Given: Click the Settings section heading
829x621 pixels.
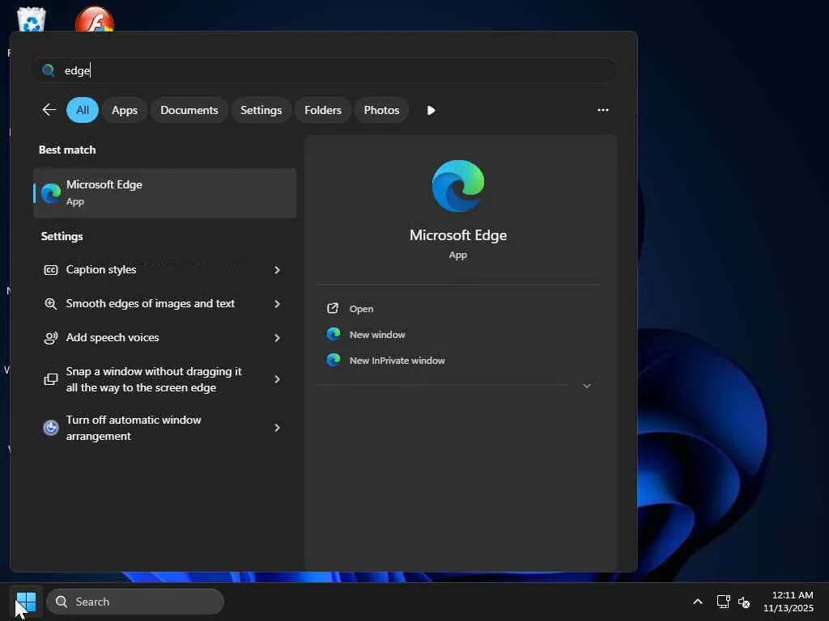Looking at the screenshot, I should (62, 237).
